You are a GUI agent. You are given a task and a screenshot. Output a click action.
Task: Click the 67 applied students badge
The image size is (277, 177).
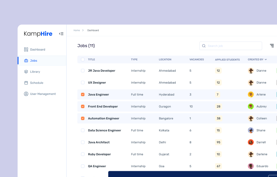click(218, 166)
